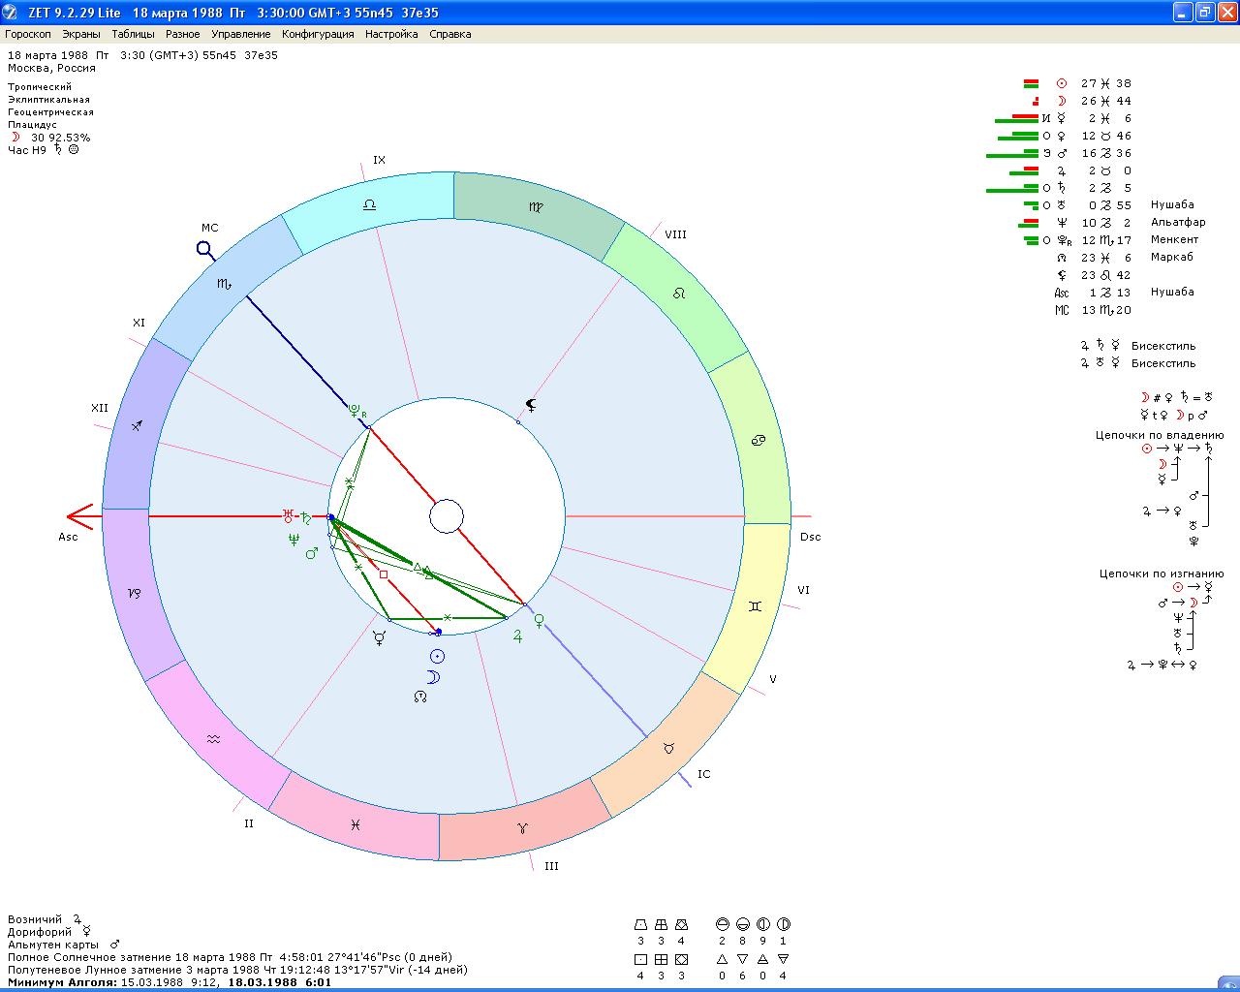Viewport: 1240px width, 992px height.
Task: Click the Leo sign segment on zodiac ring
Action: coord(679,293)
